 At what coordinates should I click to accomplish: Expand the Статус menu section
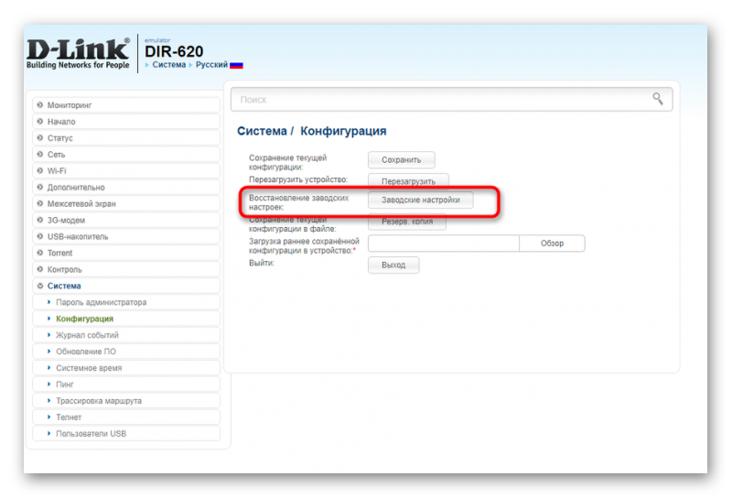pos(126,138)
